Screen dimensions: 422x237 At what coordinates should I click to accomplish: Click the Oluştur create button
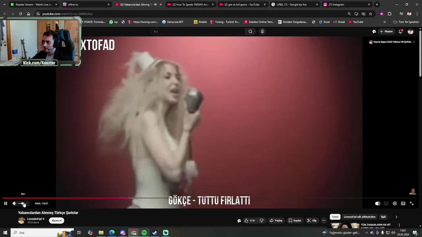386,32
